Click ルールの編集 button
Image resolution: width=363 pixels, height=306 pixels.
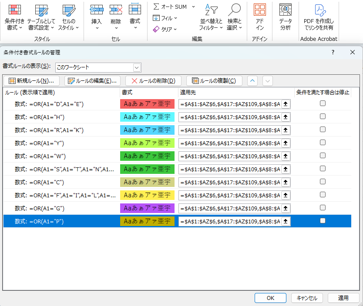point(92,81)
